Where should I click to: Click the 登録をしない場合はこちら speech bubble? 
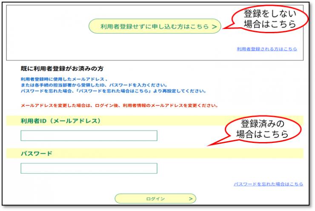(270, 19)
